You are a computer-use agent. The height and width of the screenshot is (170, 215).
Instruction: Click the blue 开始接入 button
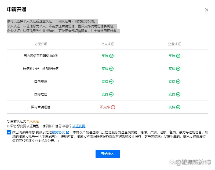107,154
